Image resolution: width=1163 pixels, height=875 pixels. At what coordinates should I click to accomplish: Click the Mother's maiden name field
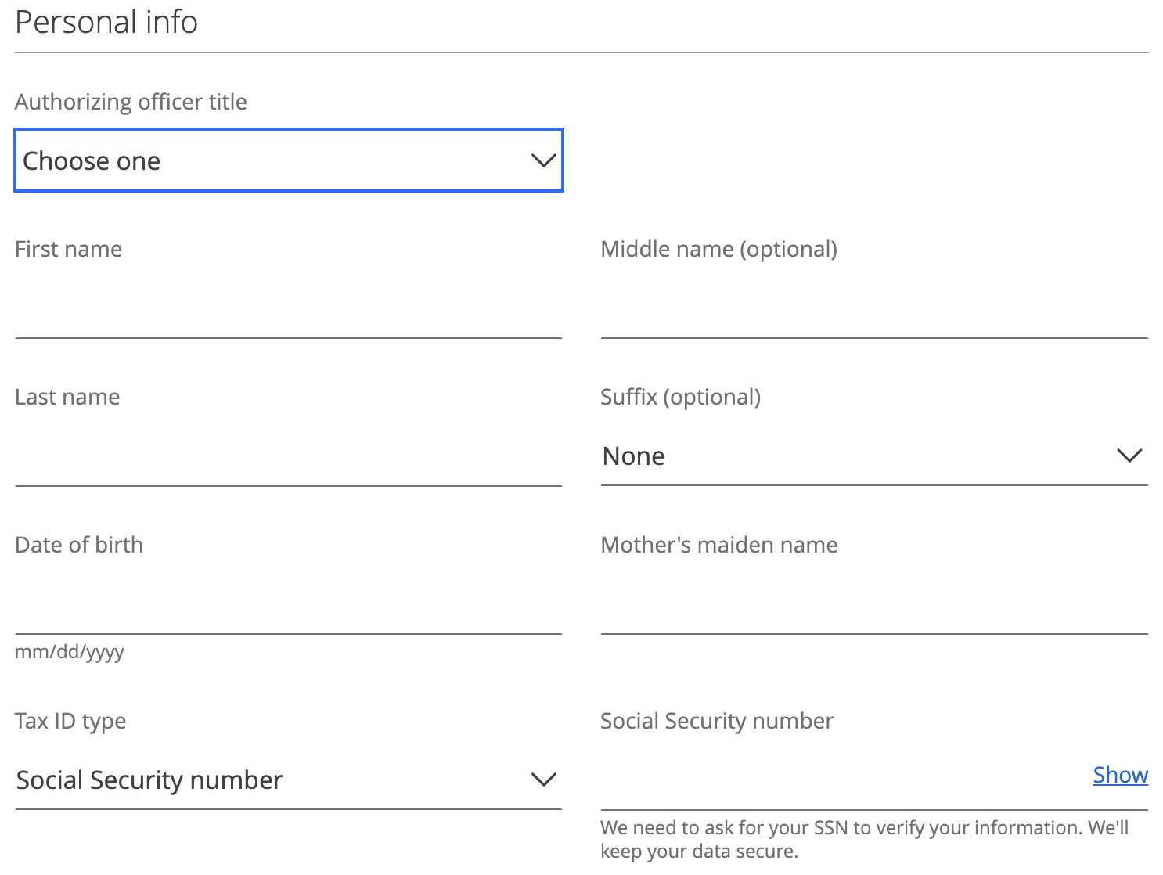coord(873,605)
